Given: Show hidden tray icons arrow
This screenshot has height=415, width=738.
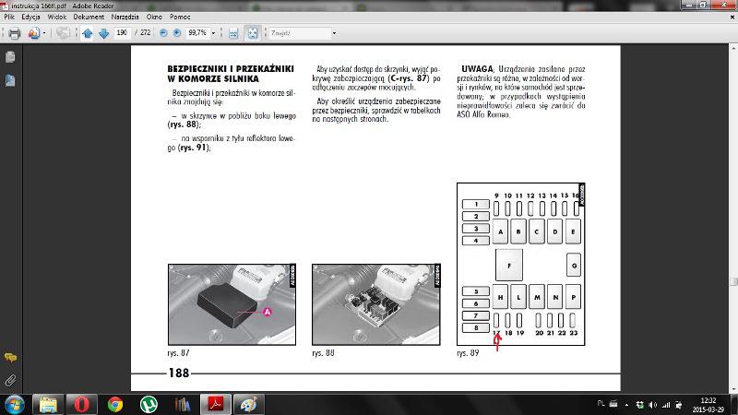Looking at the screenshot, I should (x=626, y=405).
